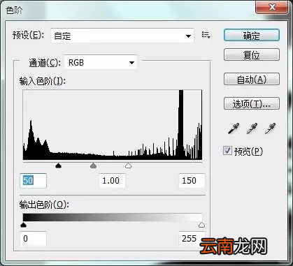This screenshot has height=266, width=293.
Task: Click the input midtone gray slider
Action: point(93,165)
